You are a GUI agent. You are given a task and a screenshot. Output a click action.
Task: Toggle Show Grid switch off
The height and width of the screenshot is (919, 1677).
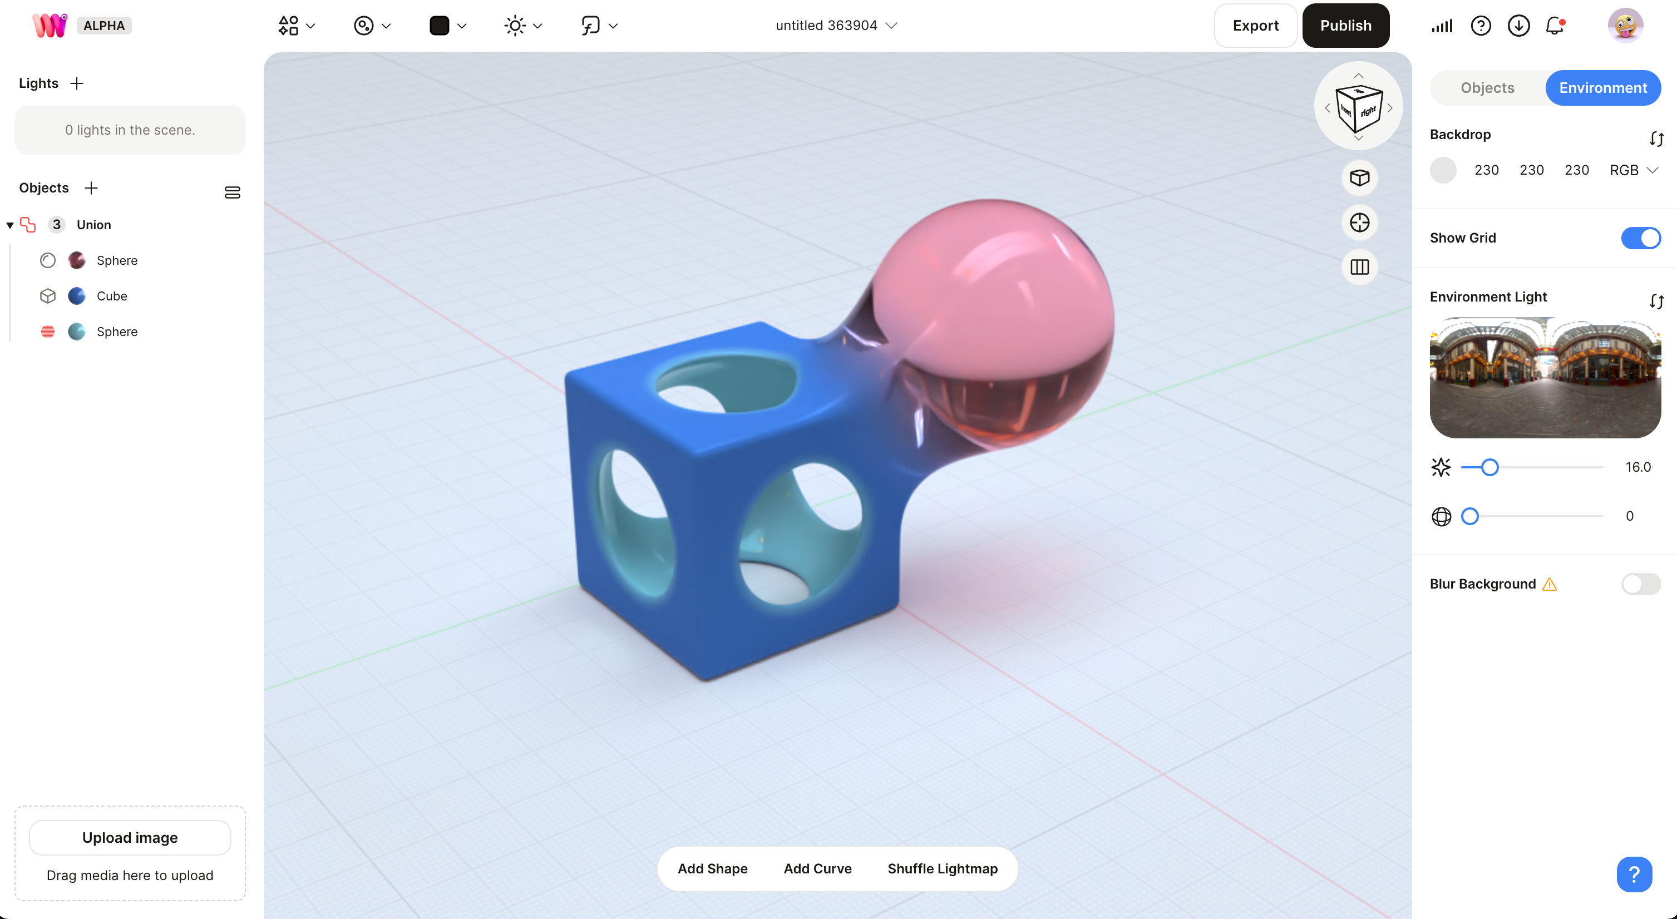pos(1640,238)
